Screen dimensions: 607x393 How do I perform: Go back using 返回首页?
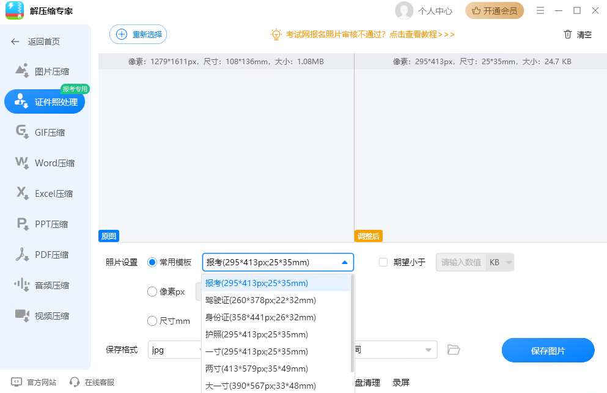[36, 41]
